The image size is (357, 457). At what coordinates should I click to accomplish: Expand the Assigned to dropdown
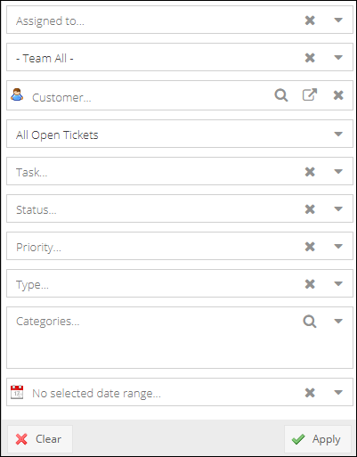click(x=338, y=20)
